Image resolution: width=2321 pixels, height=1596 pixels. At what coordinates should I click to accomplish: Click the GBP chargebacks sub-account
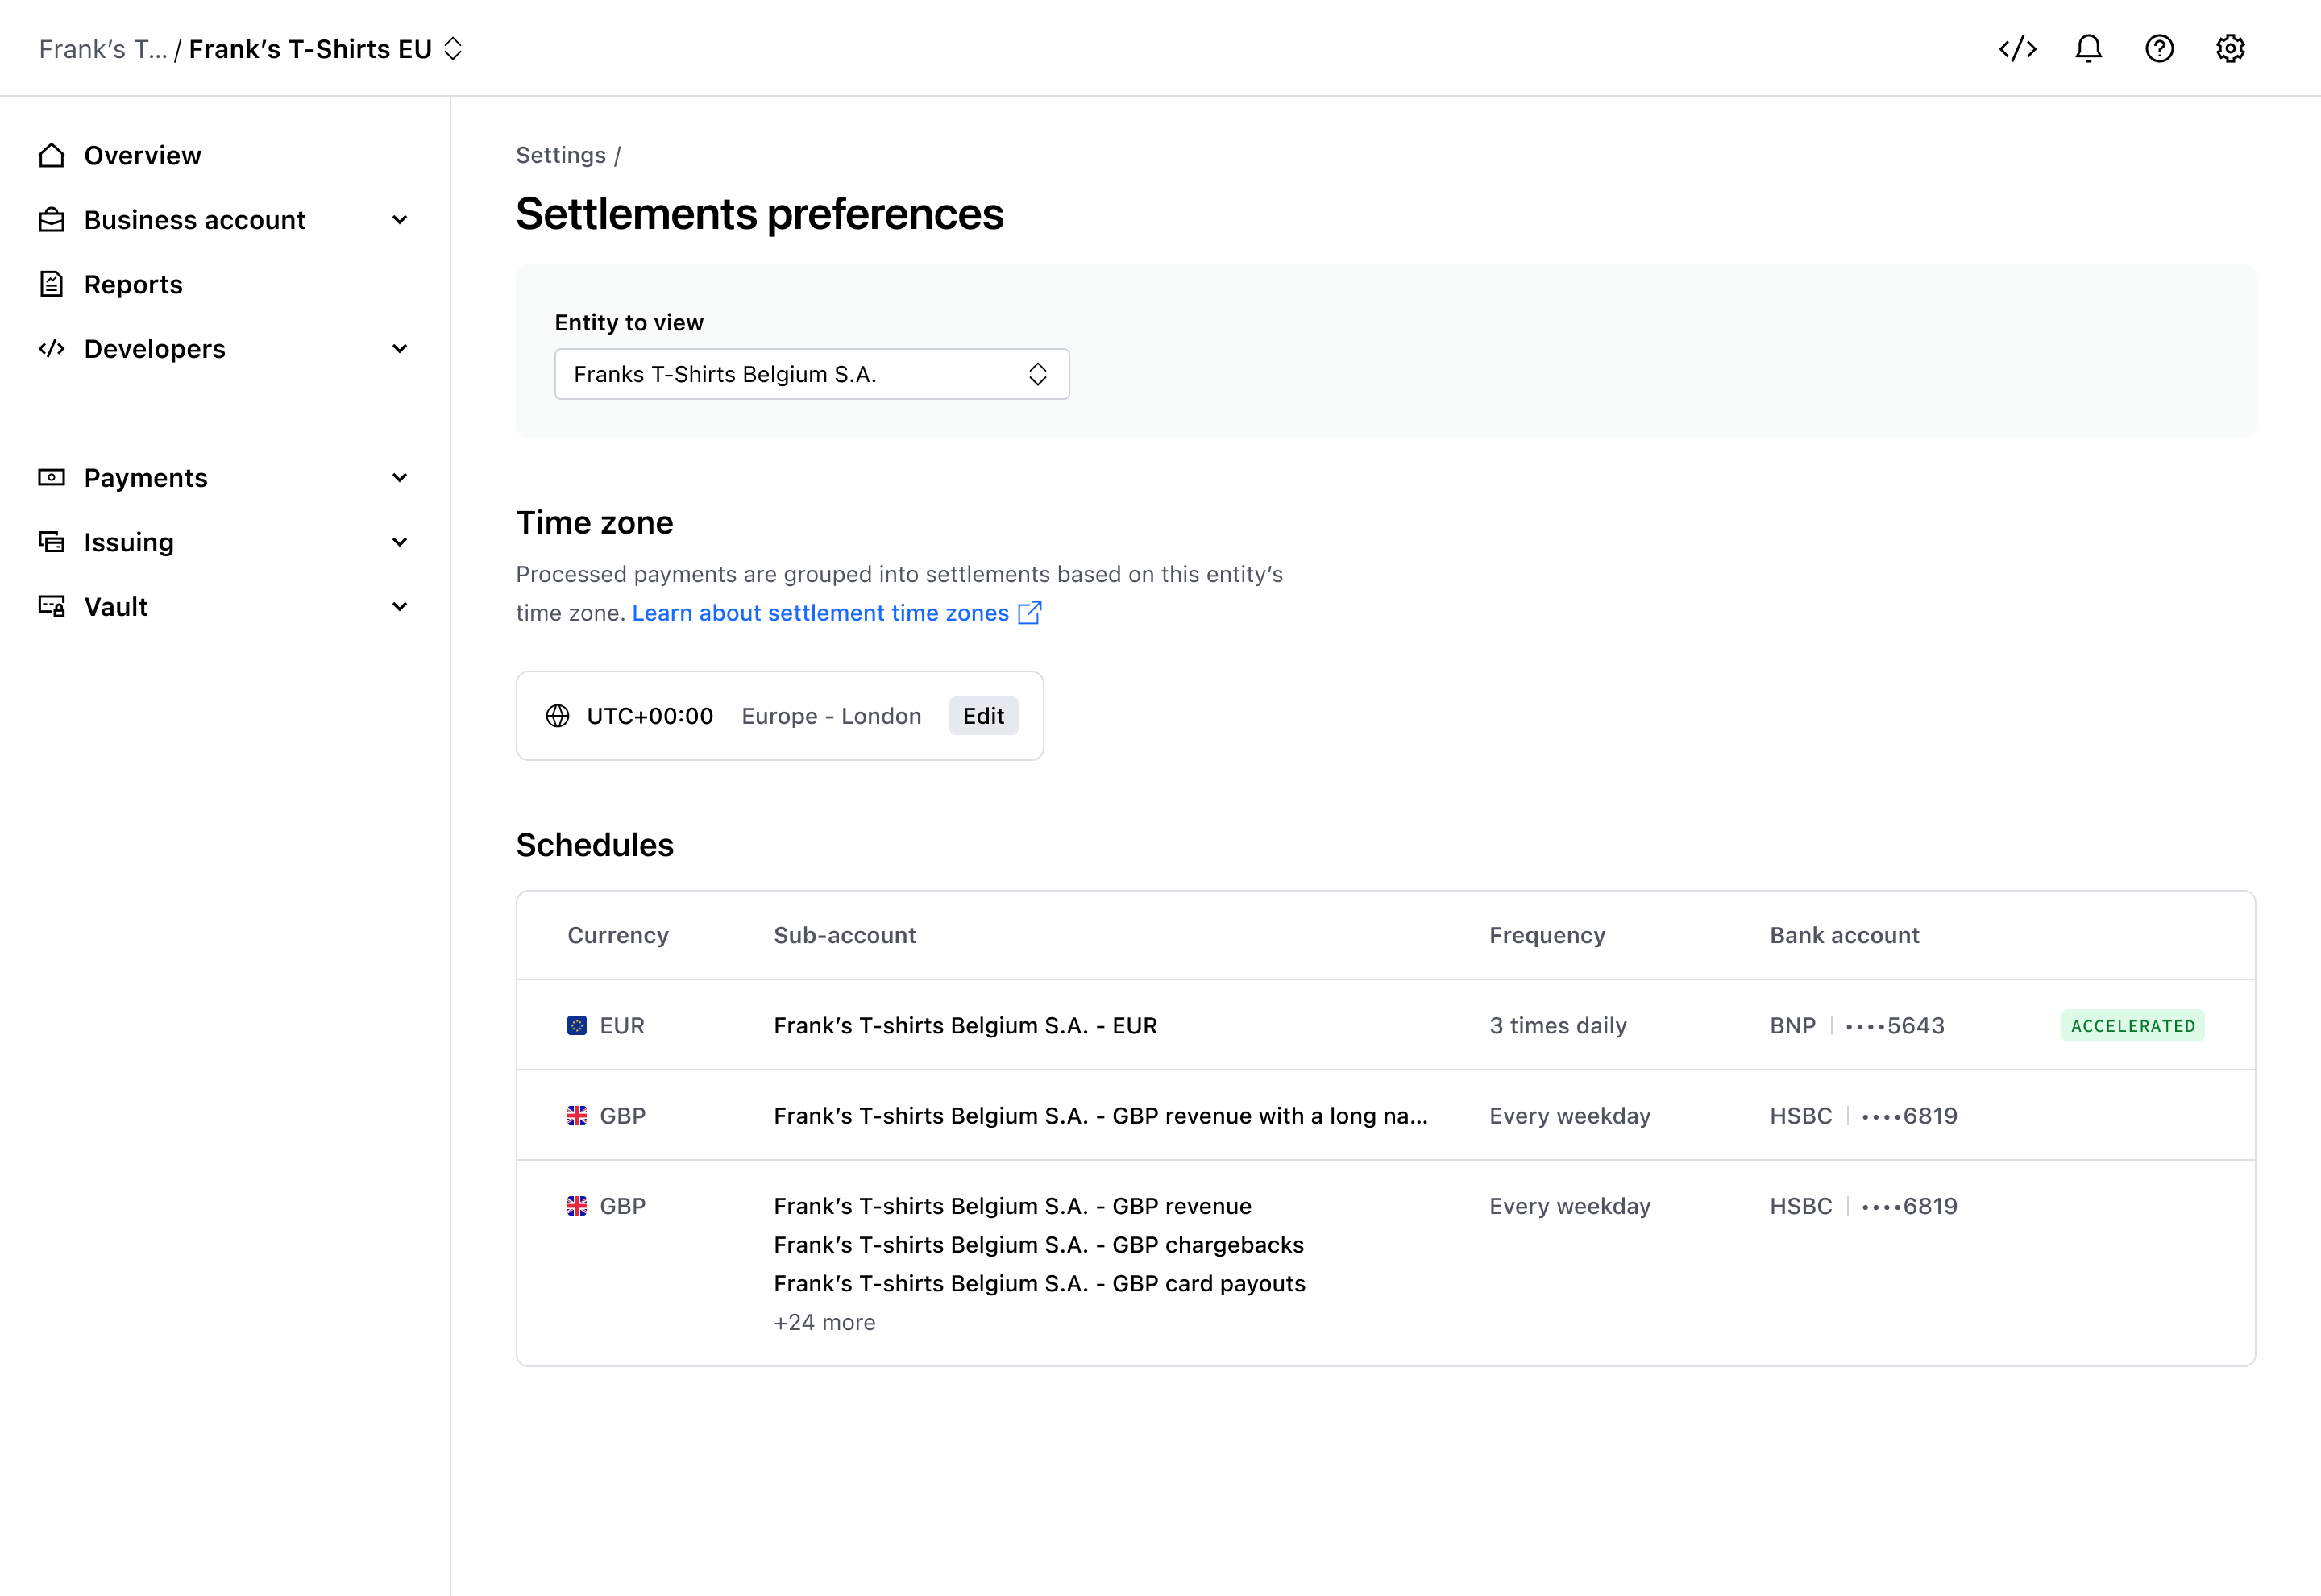[x=1039, y=1245]
